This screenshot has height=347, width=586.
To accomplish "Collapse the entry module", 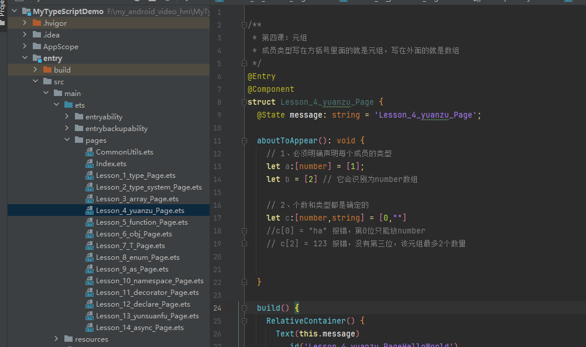I will (25, 58).
